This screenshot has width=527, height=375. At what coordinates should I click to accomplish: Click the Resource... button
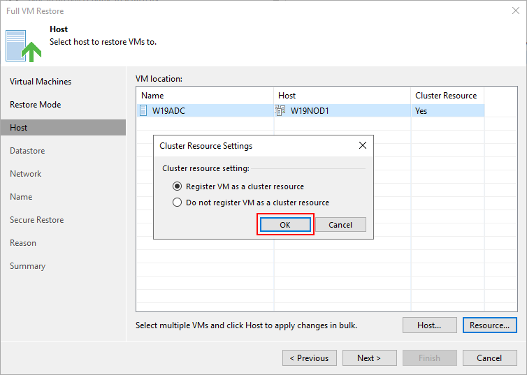click(x=490, y=325)
